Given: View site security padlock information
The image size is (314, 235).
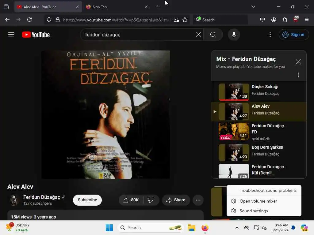Looking at the screenshot, I should pos(57,20).
